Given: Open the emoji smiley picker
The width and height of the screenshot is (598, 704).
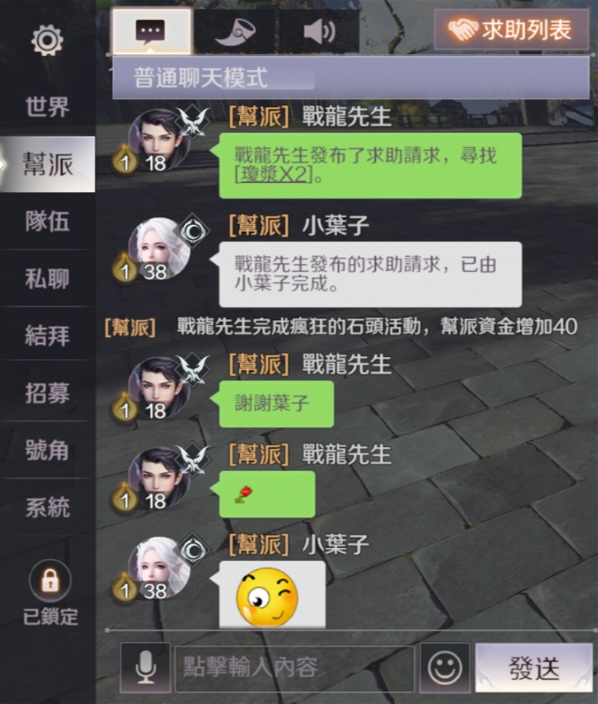Looking at the screenshot, I should coord(445,667).
